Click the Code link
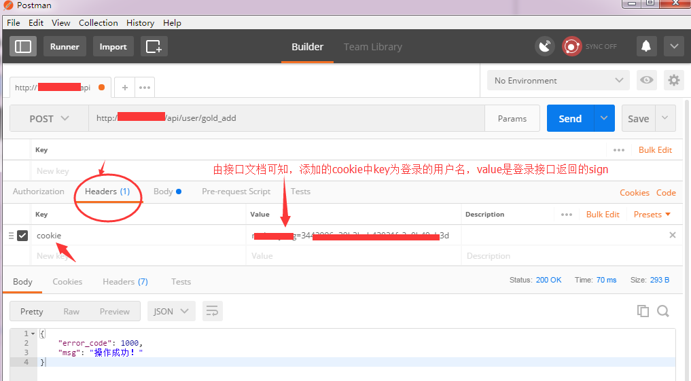The height and width of the screenshot is (381, 691). coord(666,192)
